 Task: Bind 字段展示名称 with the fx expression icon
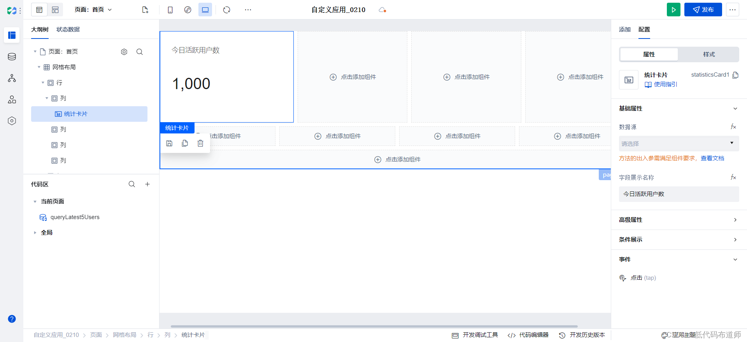[733, 177]
